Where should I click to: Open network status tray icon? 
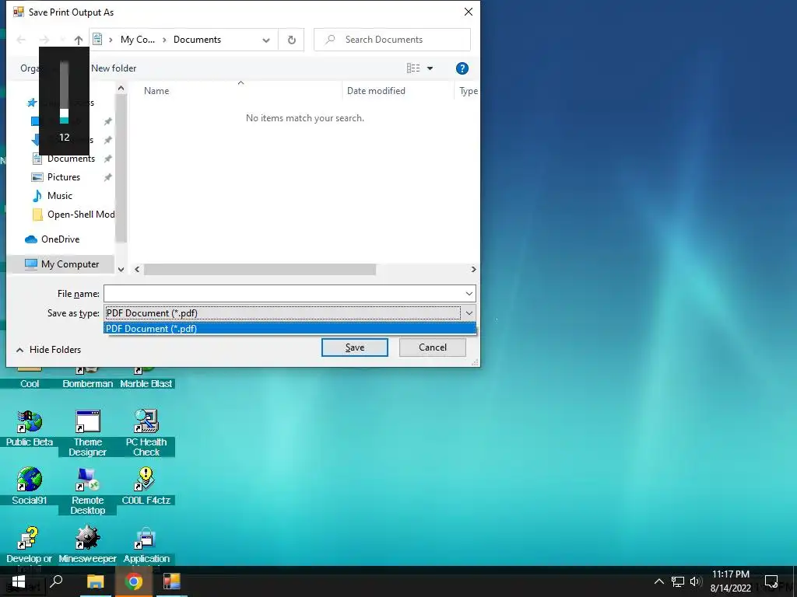pyautogui.click(x=678, y=581)
